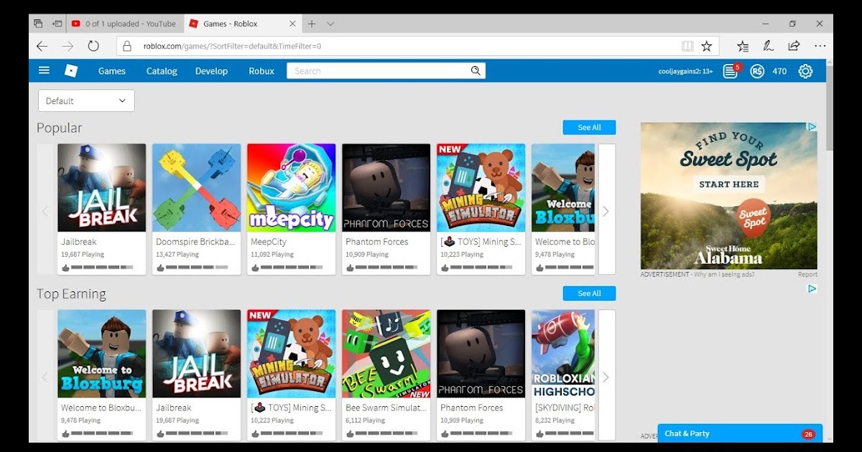Click thumbs-up icon under Bee Swarm Simulator
862x452 pixels.
click(x=350, y=433)
